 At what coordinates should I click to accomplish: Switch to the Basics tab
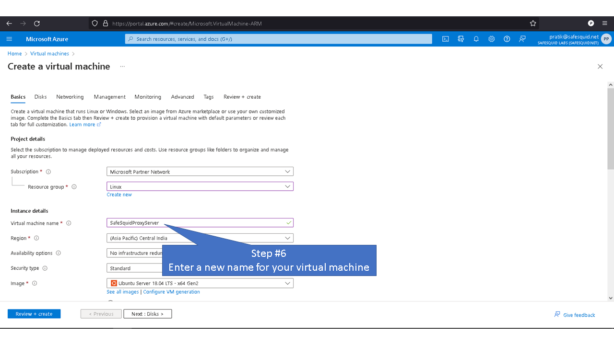pos(18,97)
